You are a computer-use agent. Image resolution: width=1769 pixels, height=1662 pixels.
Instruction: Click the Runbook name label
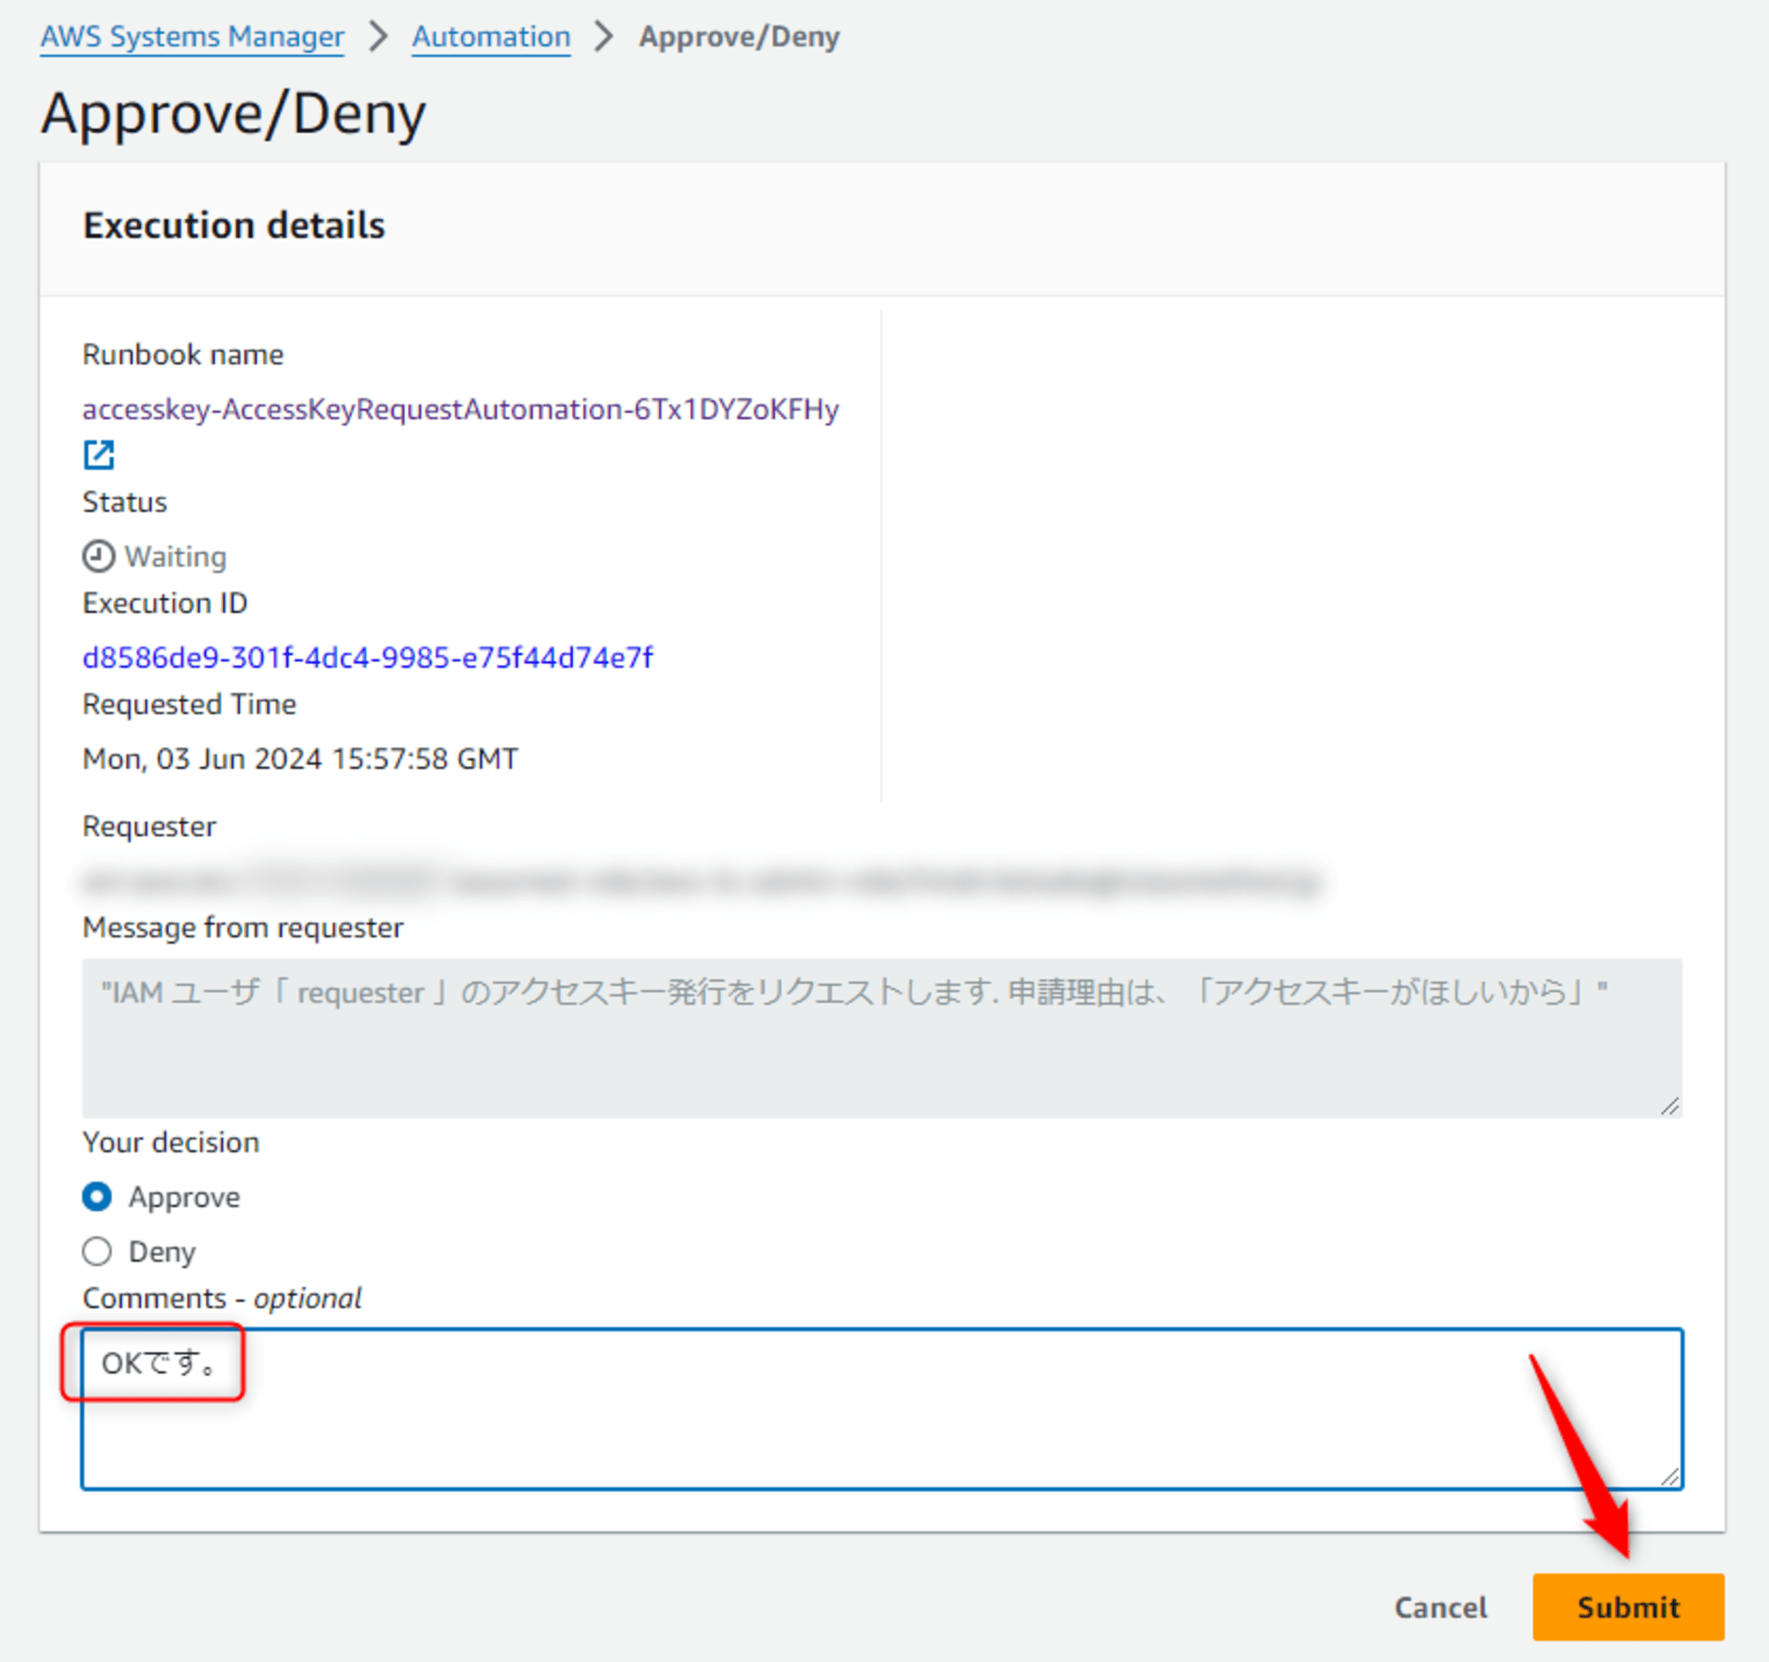point(182,354)
